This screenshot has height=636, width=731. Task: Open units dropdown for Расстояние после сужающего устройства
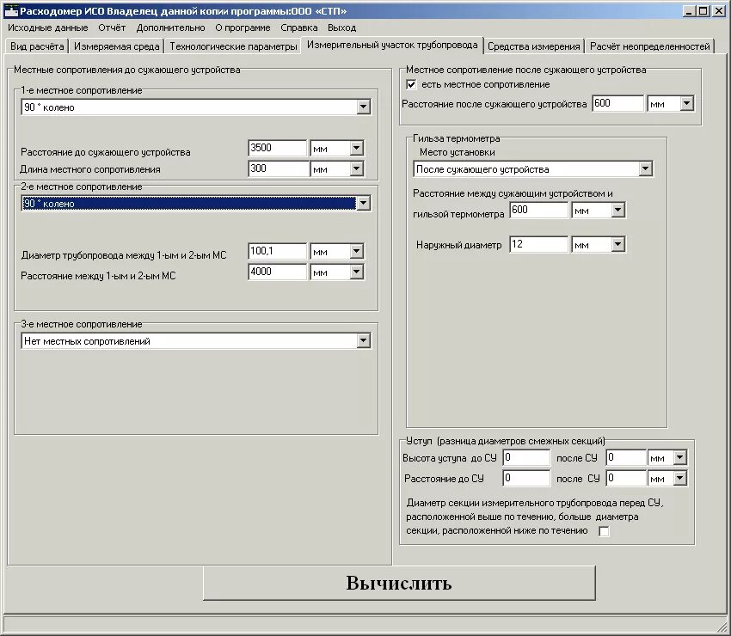pyautogui.click(x=687, y=103)
